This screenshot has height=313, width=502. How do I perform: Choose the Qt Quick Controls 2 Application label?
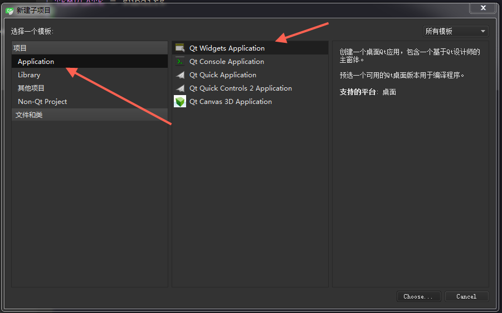pos(241,88)
